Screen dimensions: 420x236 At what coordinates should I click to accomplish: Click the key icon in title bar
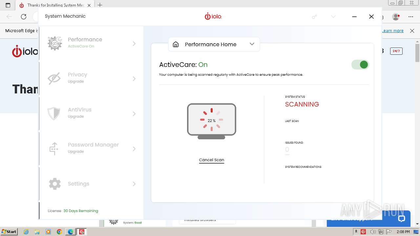[x=314, y=16]
